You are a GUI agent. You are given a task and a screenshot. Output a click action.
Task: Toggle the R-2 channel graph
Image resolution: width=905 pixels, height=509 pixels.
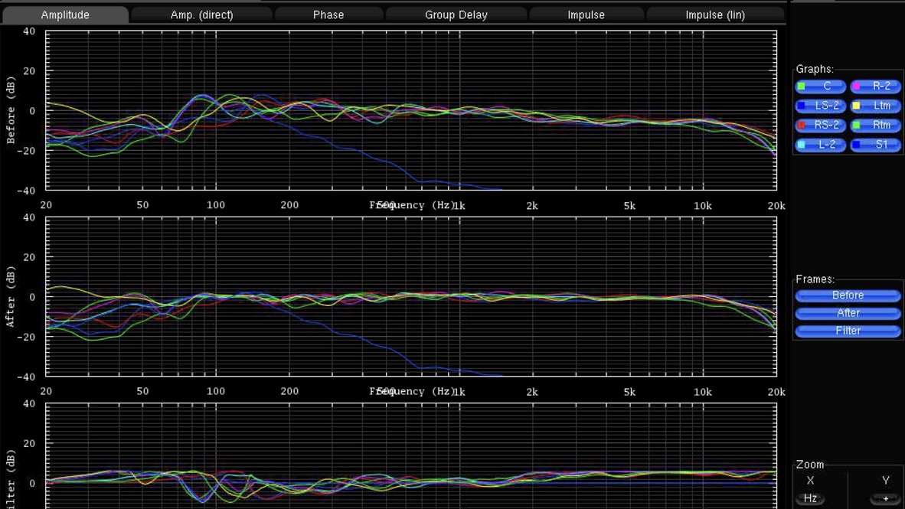pyautogui.click(x=875, y=86)
